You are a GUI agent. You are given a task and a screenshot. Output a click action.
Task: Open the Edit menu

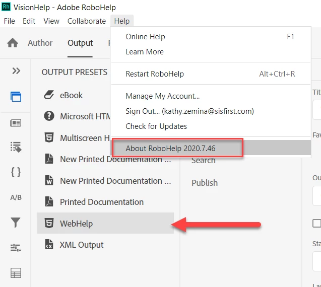[29, 21]
